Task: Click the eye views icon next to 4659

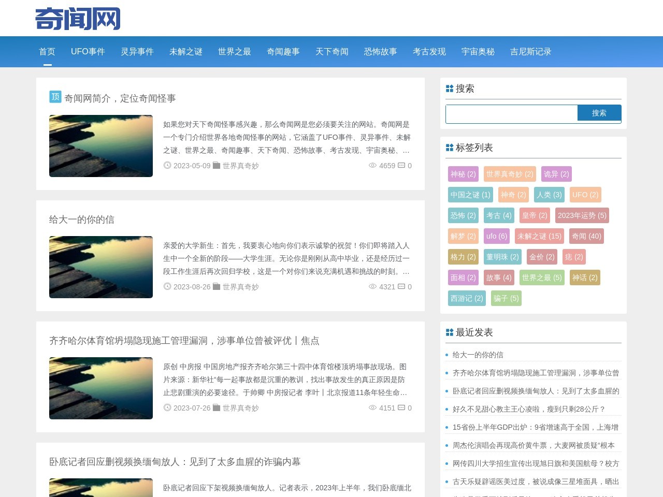Action: click(372, 166)
